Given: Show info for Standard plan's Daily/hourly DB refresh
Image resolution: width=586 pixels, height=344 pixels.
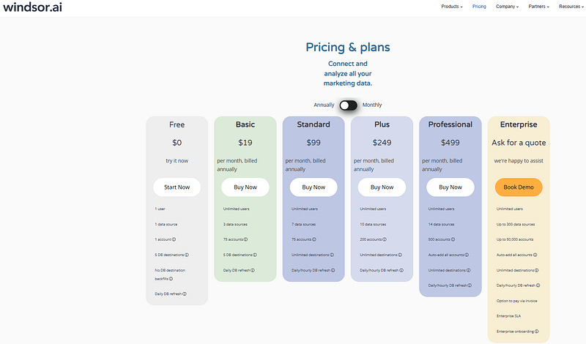Looking at the screenshot, I should (x=333, y=270).
